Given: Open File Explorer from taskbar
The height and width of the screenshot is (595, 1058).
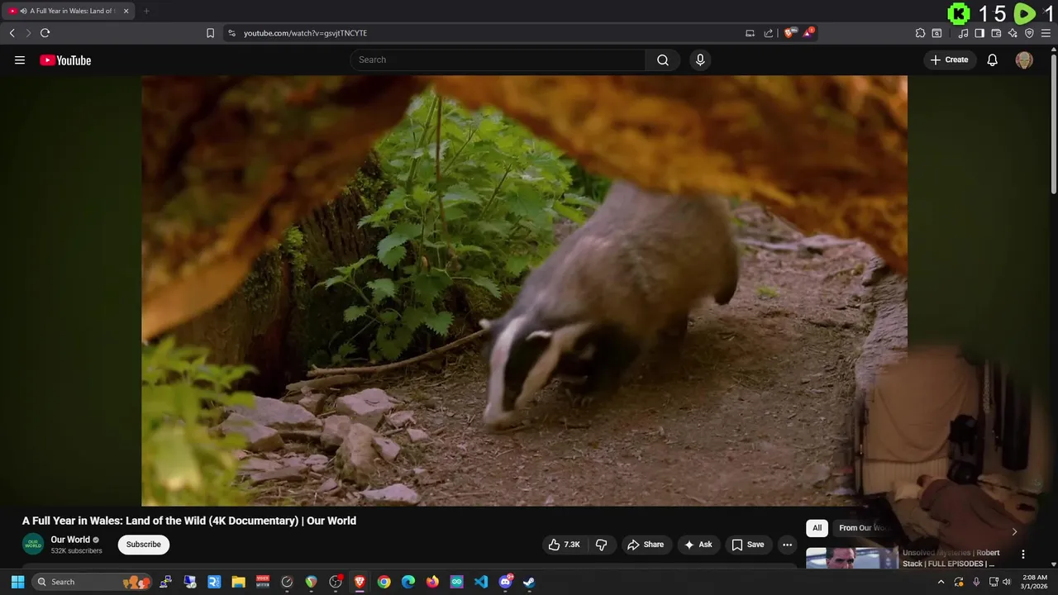Looking at the screenshot, I should [238, 582].
